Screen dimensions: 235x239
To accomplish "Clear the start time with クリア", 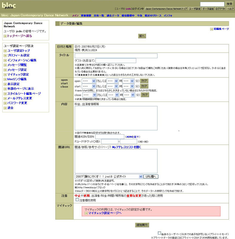I will [144, 86].
